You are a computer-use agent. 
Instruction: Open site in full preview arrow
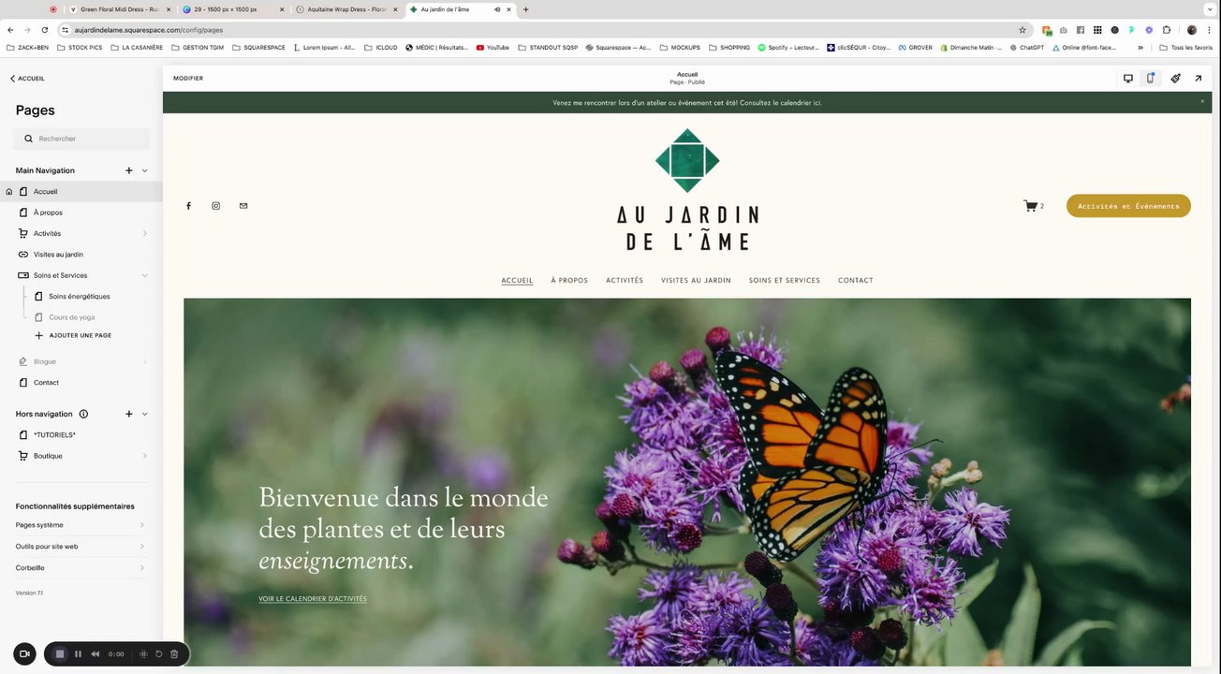tap(1199, 79)
